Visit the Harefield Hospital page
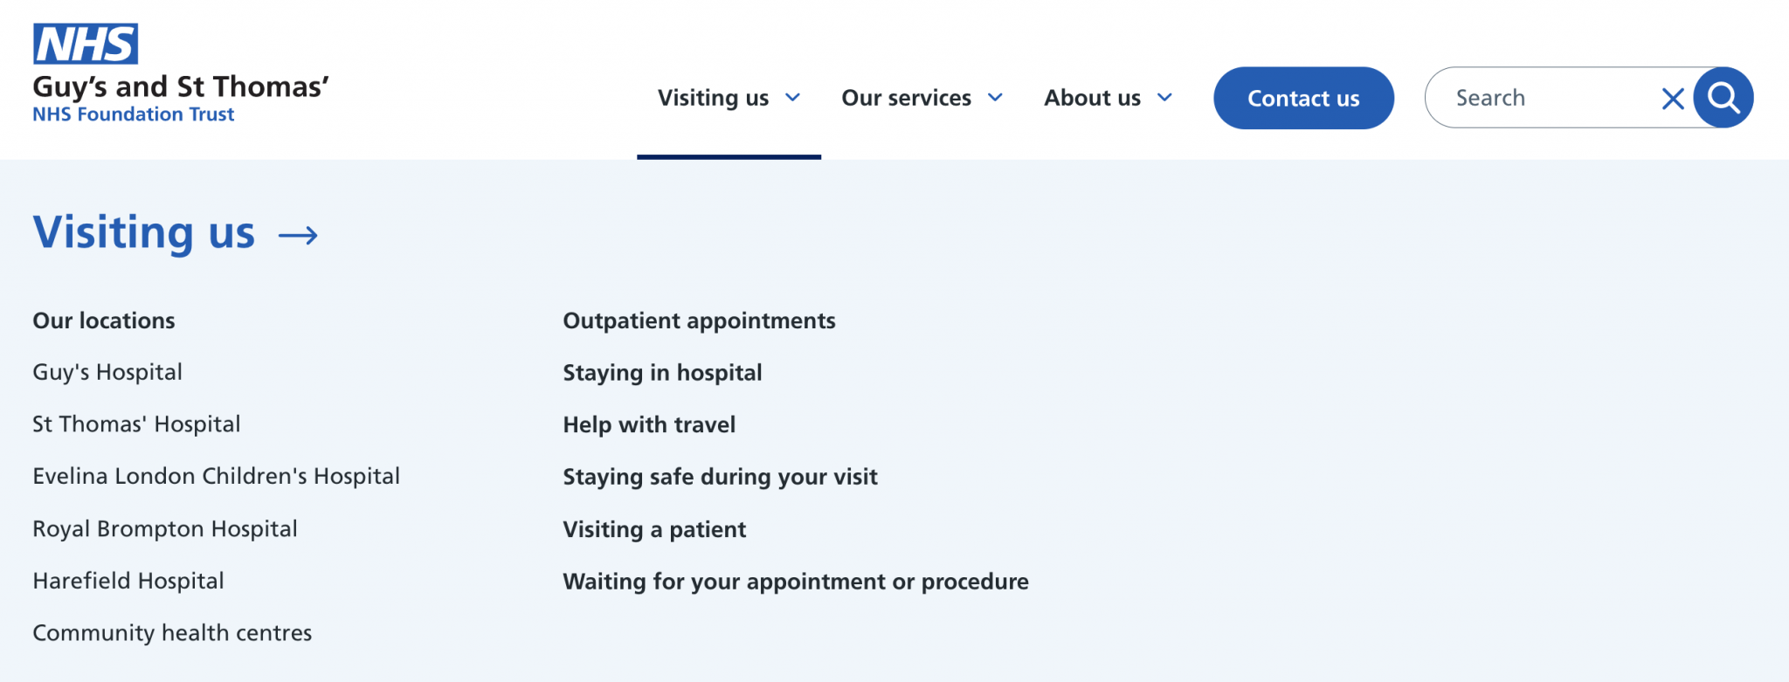 tap(128, 581)
